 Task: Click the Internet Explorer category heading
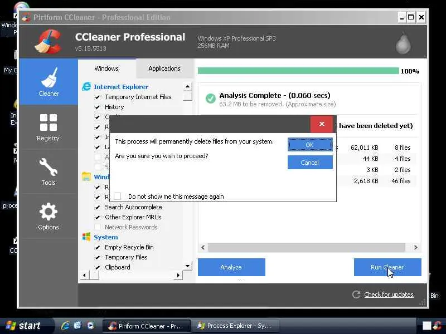point(121,87)
